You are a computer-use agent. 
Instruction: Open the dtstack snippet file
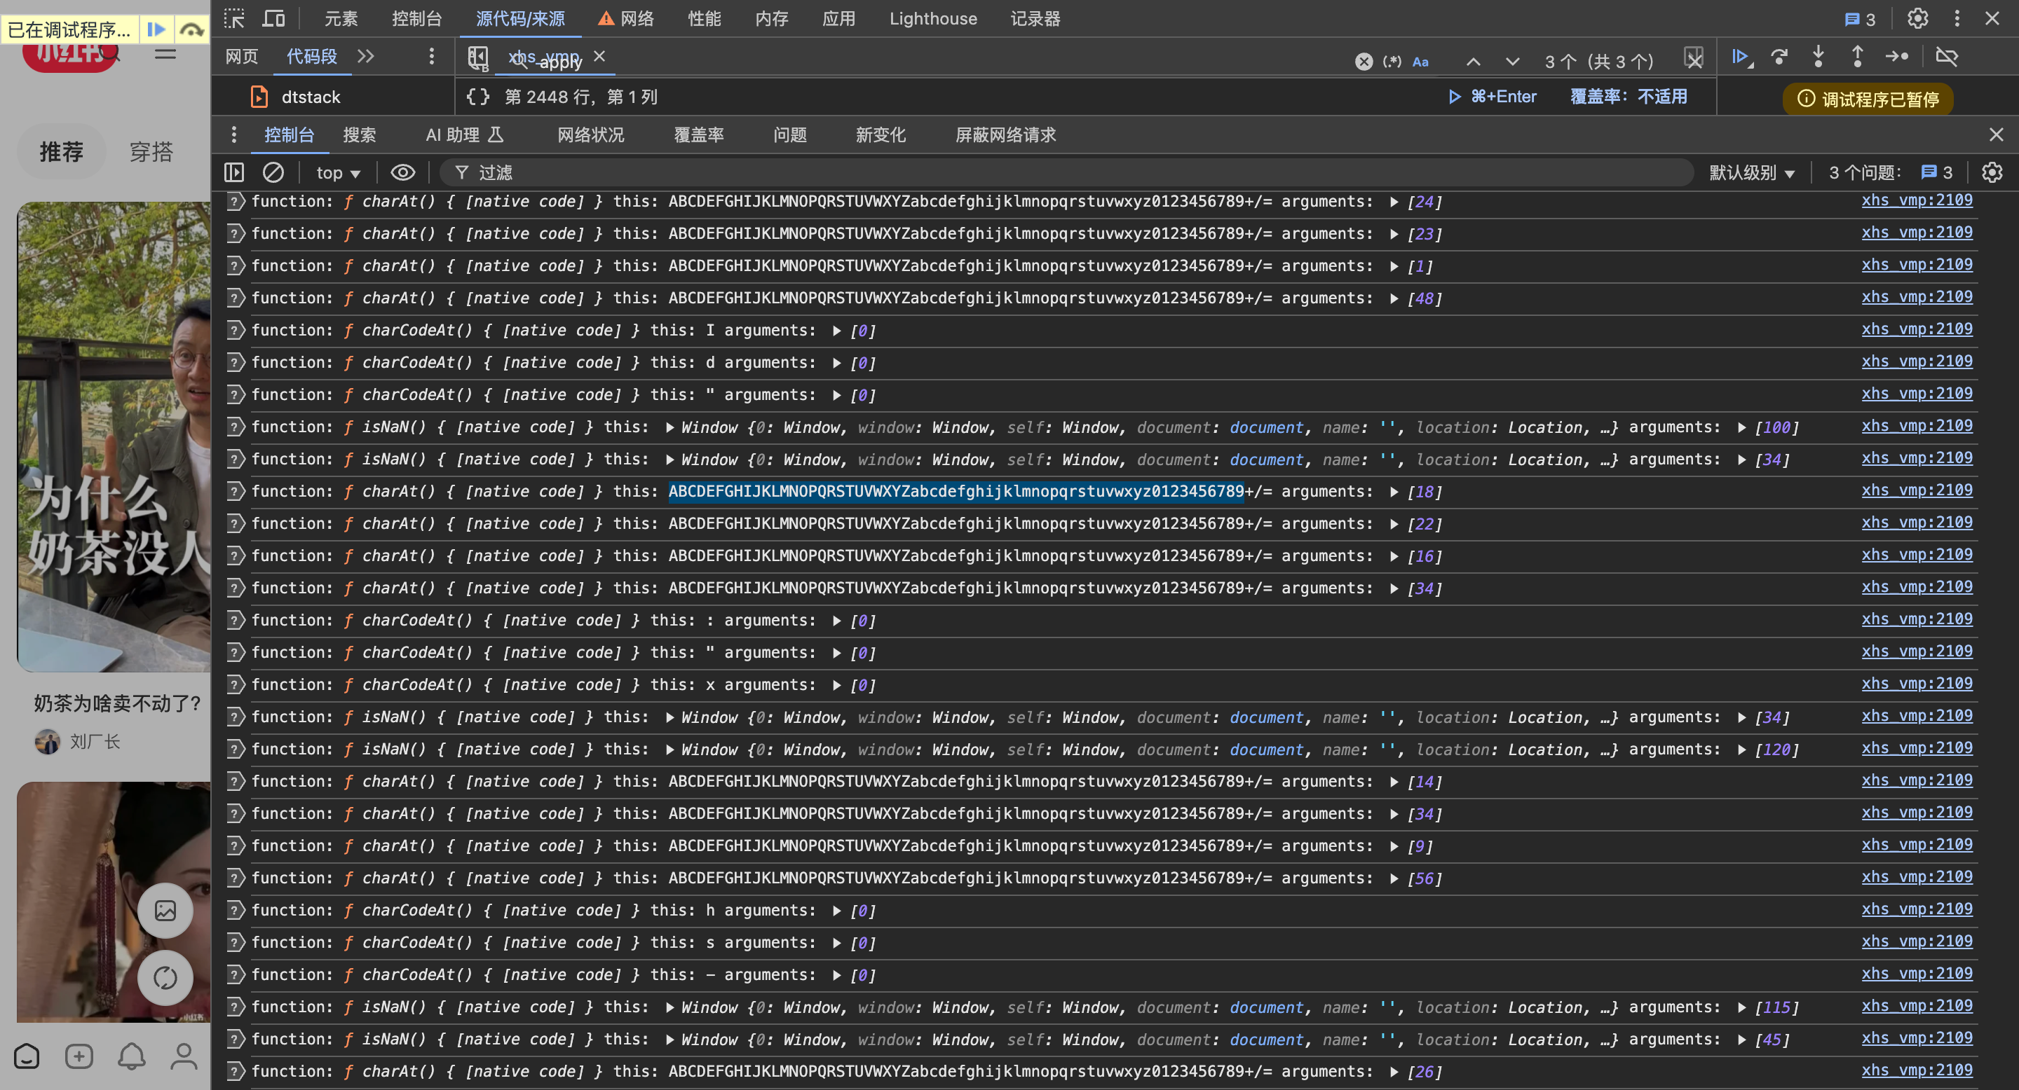(311, 96)
